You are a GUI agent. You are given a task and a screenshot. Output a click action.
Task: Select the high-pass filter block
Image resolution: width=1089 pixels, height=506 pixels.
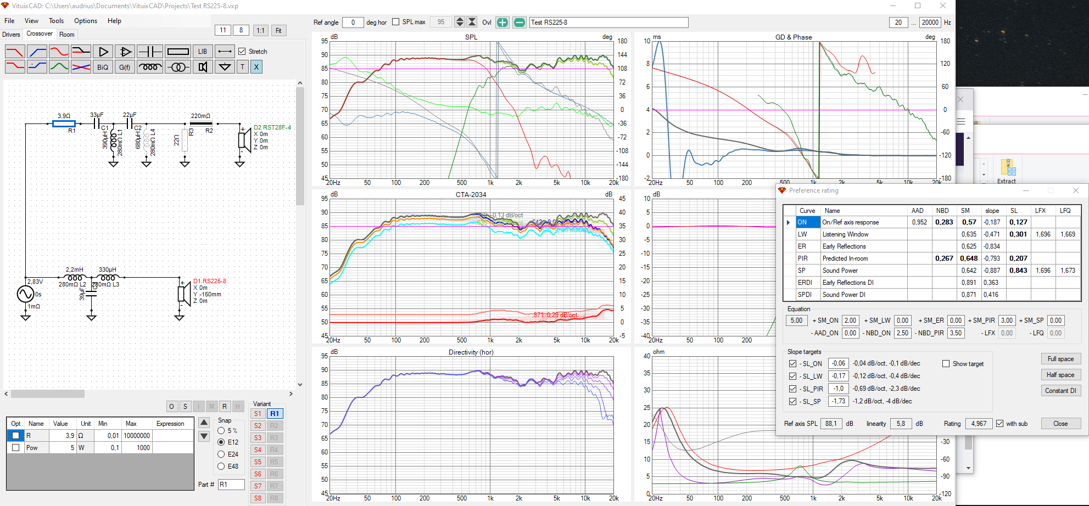pyautogui.click(x=37, y=52)
